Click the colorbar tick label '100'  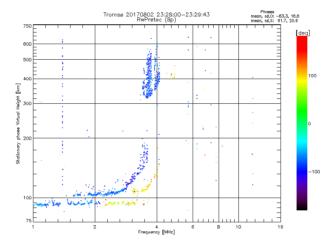coord(312,76)
